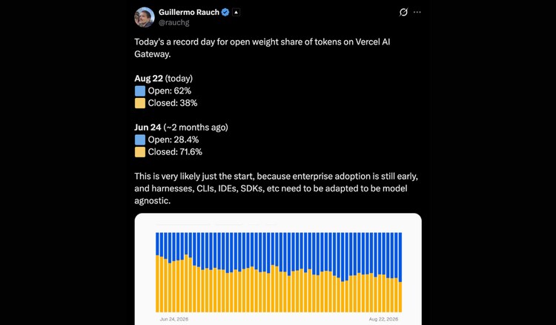This screenshot has height=325, width=556.
Task: Click the 'Jun 24' bold date text
Action: click(148, 128)
